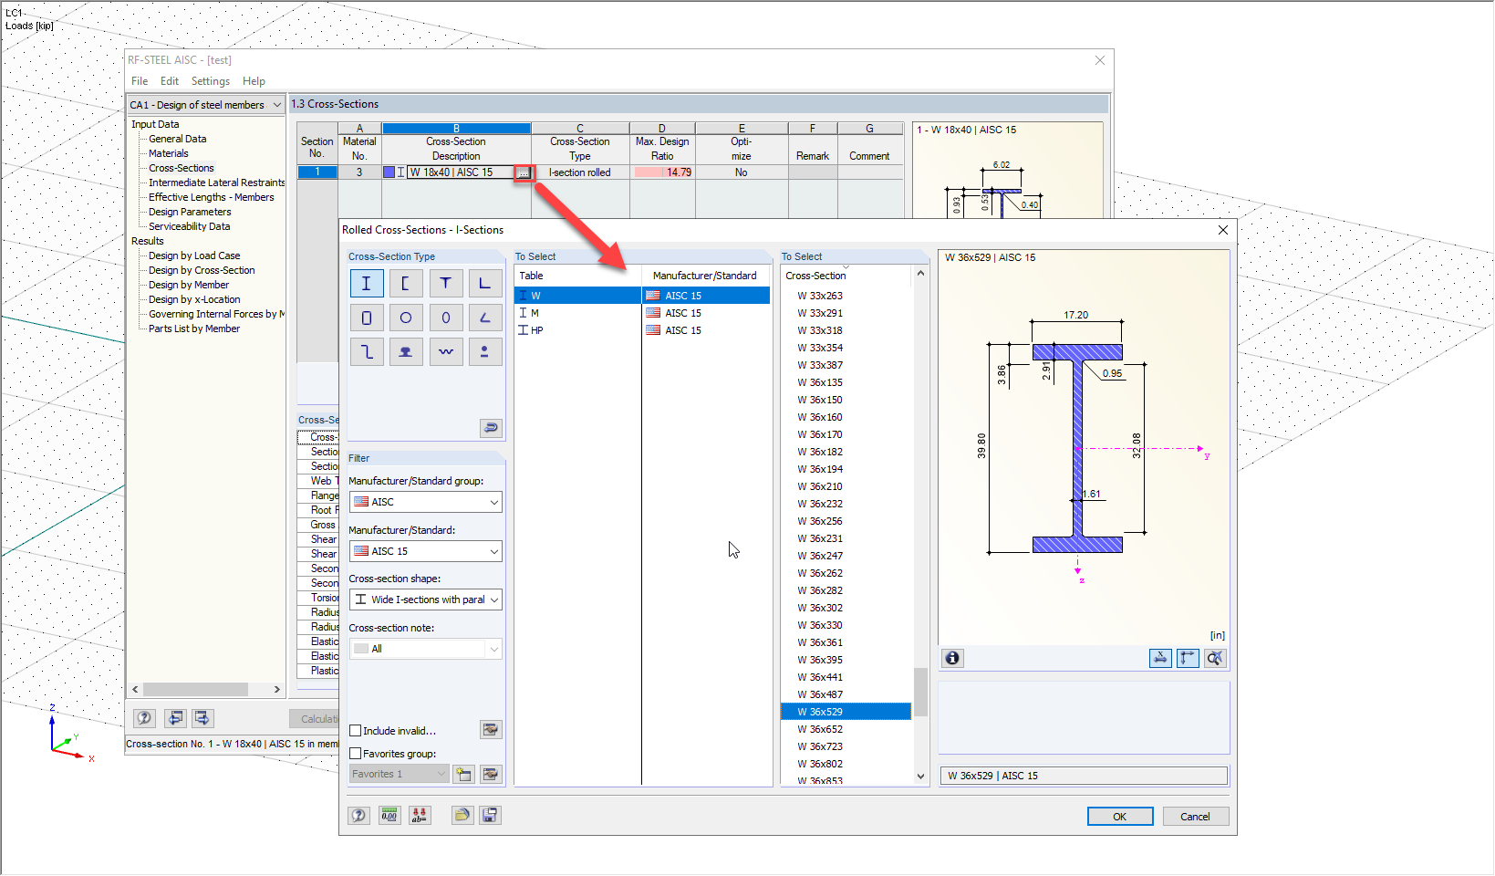Click Cancel in Rolled Cross-Sections dialog
Image resolution: width=1495 pixels, height=876 pixels.
pos(1195,817)
